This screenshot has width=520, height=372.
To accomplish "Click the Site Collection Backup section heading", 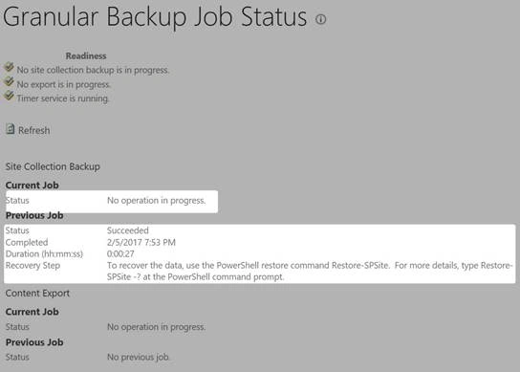I will pyautogui.click(x=53, y=166).
